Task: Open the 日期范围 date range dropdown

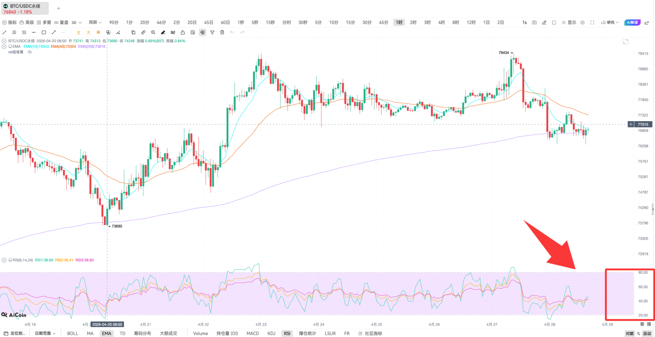Action: pos(43,333)
